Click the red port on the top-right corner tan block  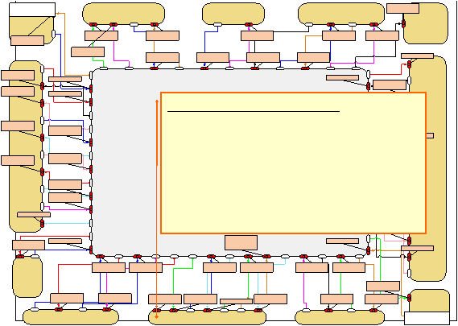click(x=403, y=23)
